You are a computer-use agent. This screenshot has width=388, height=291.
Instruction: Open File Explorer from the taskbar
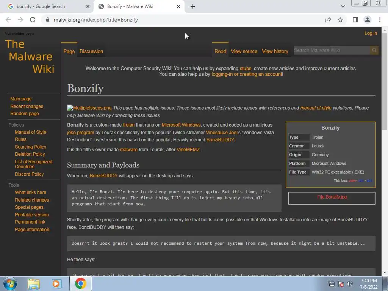click(34, 284)
